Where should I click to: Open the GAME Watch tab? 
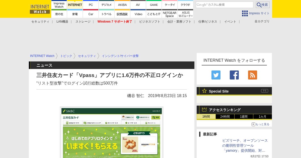coord(154,5)
